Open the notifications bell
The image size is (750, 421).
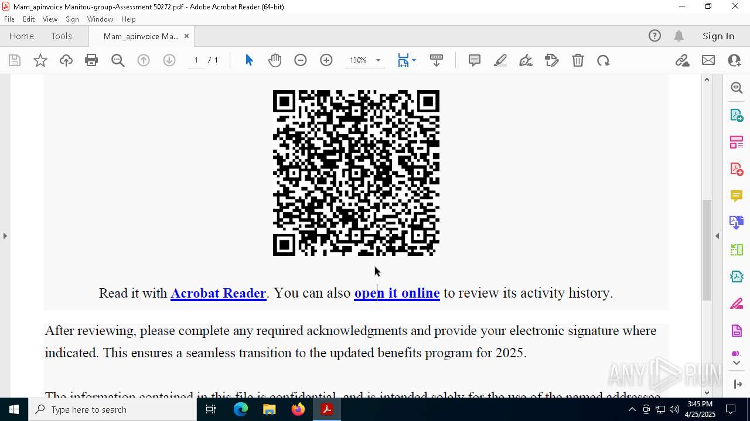tap(679, 36)
